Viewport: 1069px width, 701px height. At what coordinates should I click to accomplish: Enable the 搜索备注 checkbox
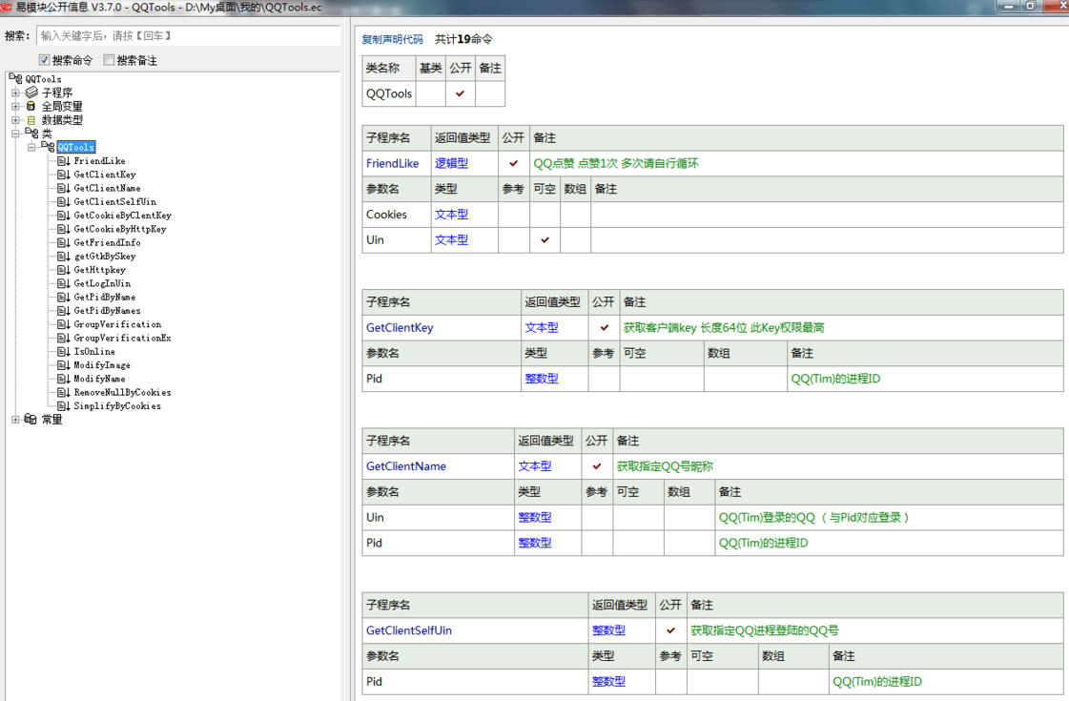coord(109,60)
